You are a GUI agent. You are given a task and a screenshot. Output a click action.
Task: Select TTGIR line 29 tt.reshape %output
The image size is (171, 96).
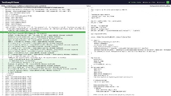[x=43, y=54]
